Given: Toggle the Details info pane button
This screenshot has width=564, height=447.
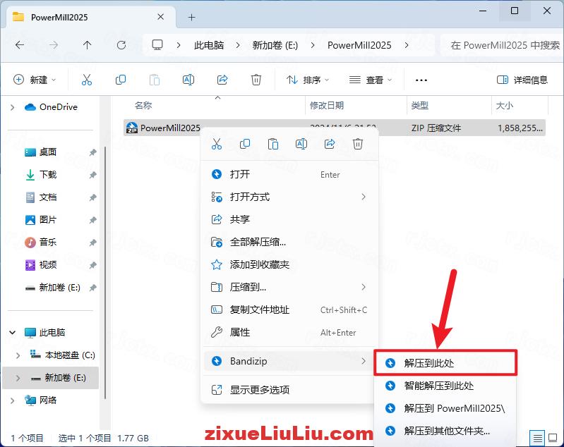Looking at the screenshot, I should click(x=522, y=80).
